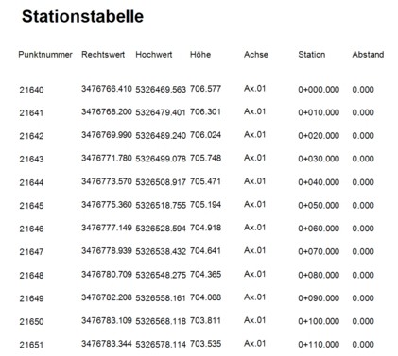This screenshot has height=356, width=398.
Task: Select Hochwert value 5326489.240
Action: click(161, 136)
